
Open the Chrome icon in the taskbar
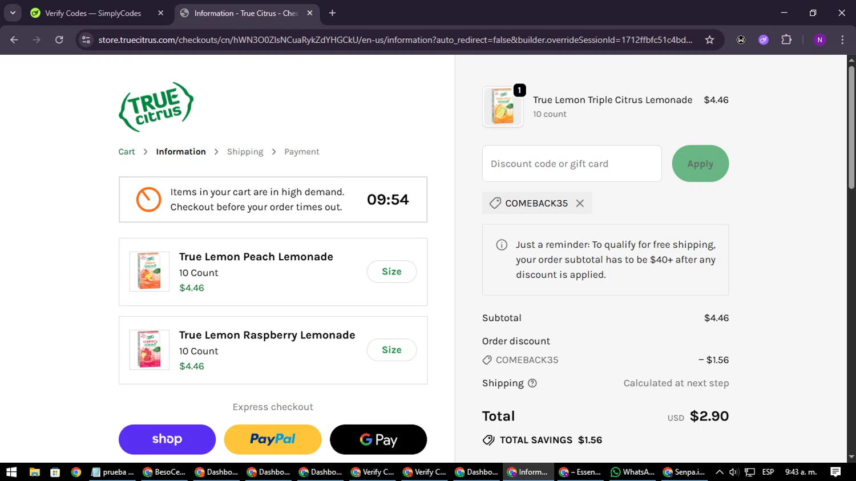(x=76, y=472)
